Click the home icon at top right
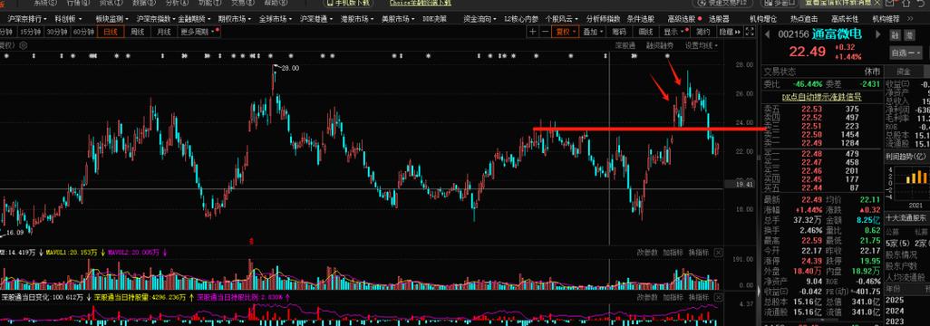This screenshot has height=326, width=930. click(906, 3)
